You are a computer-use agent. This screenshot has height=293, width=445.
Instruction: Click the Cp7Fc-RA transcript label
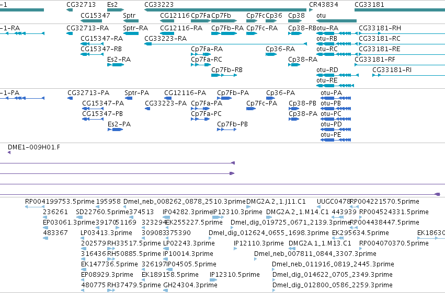point(262,28)
